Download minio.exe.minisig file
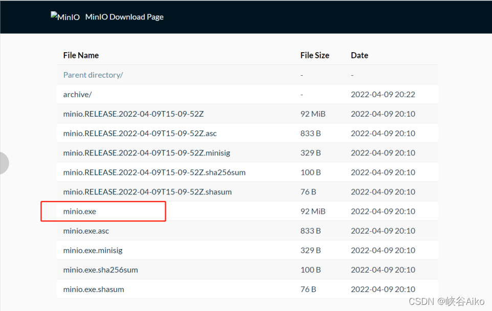This screenshot has width=492, height=311. point(93,251)
